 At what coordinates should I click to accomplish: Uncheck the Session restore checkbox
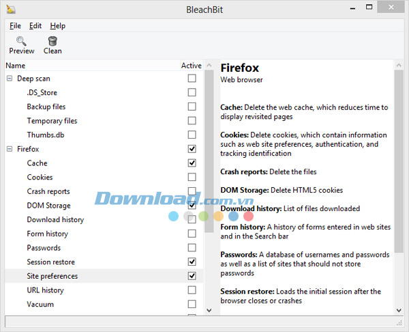coord(192,262)
